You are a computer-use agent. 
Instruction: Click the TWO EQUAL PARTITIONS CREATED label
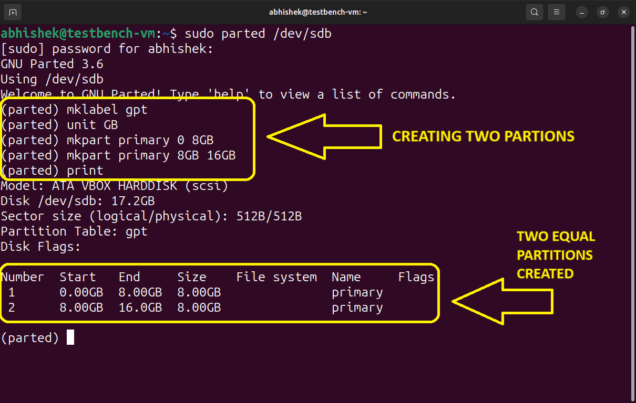[x=555, y=254]
